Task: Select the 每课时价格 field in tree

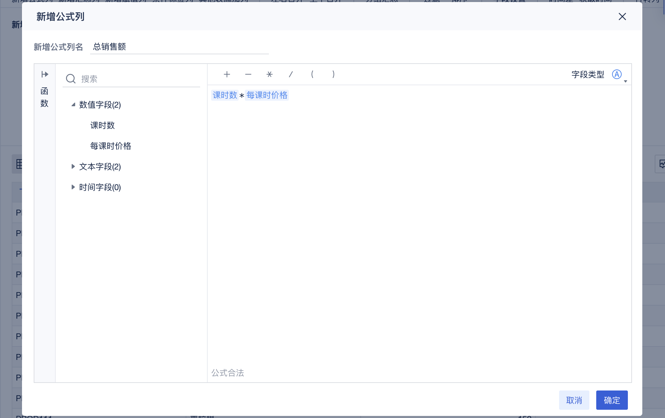Action: pyautogui.click(x=111, y=146)
